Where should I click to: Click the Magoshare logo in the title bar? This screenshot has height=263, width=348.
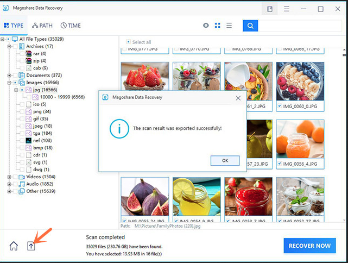click(x=6, y=8)
